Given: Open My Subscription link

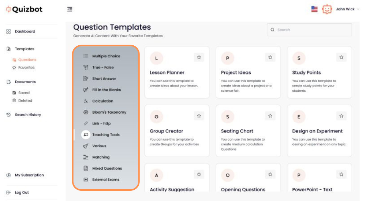Looking at the screenshot, I should point(29,175).
